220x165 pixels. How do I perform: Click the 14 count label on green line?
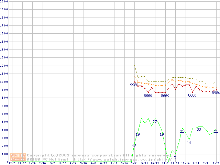(189, 143)
